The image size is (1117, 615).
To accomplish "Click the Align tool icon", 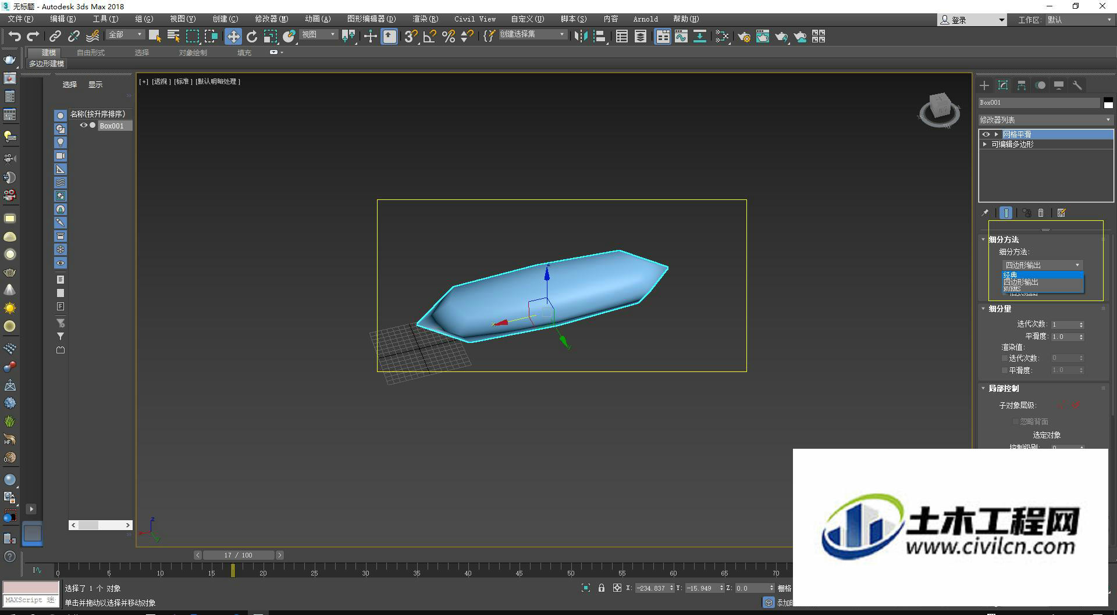I will coord(600,36).
